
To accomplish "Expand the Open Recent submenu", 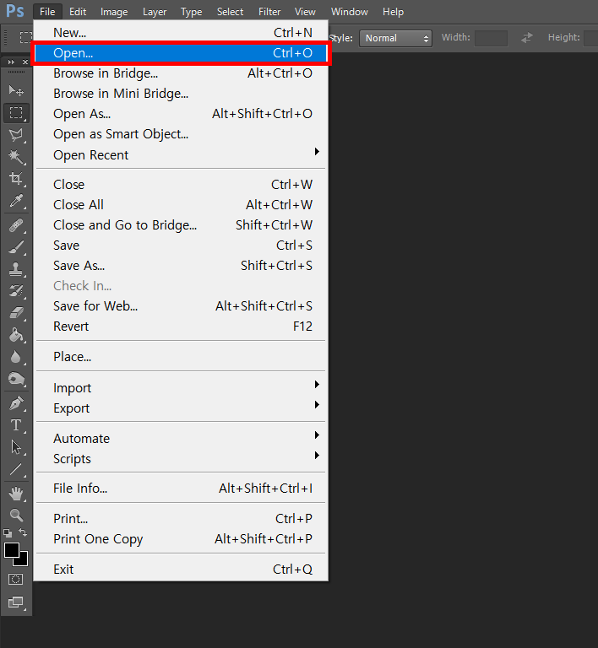I will point(181,155).
